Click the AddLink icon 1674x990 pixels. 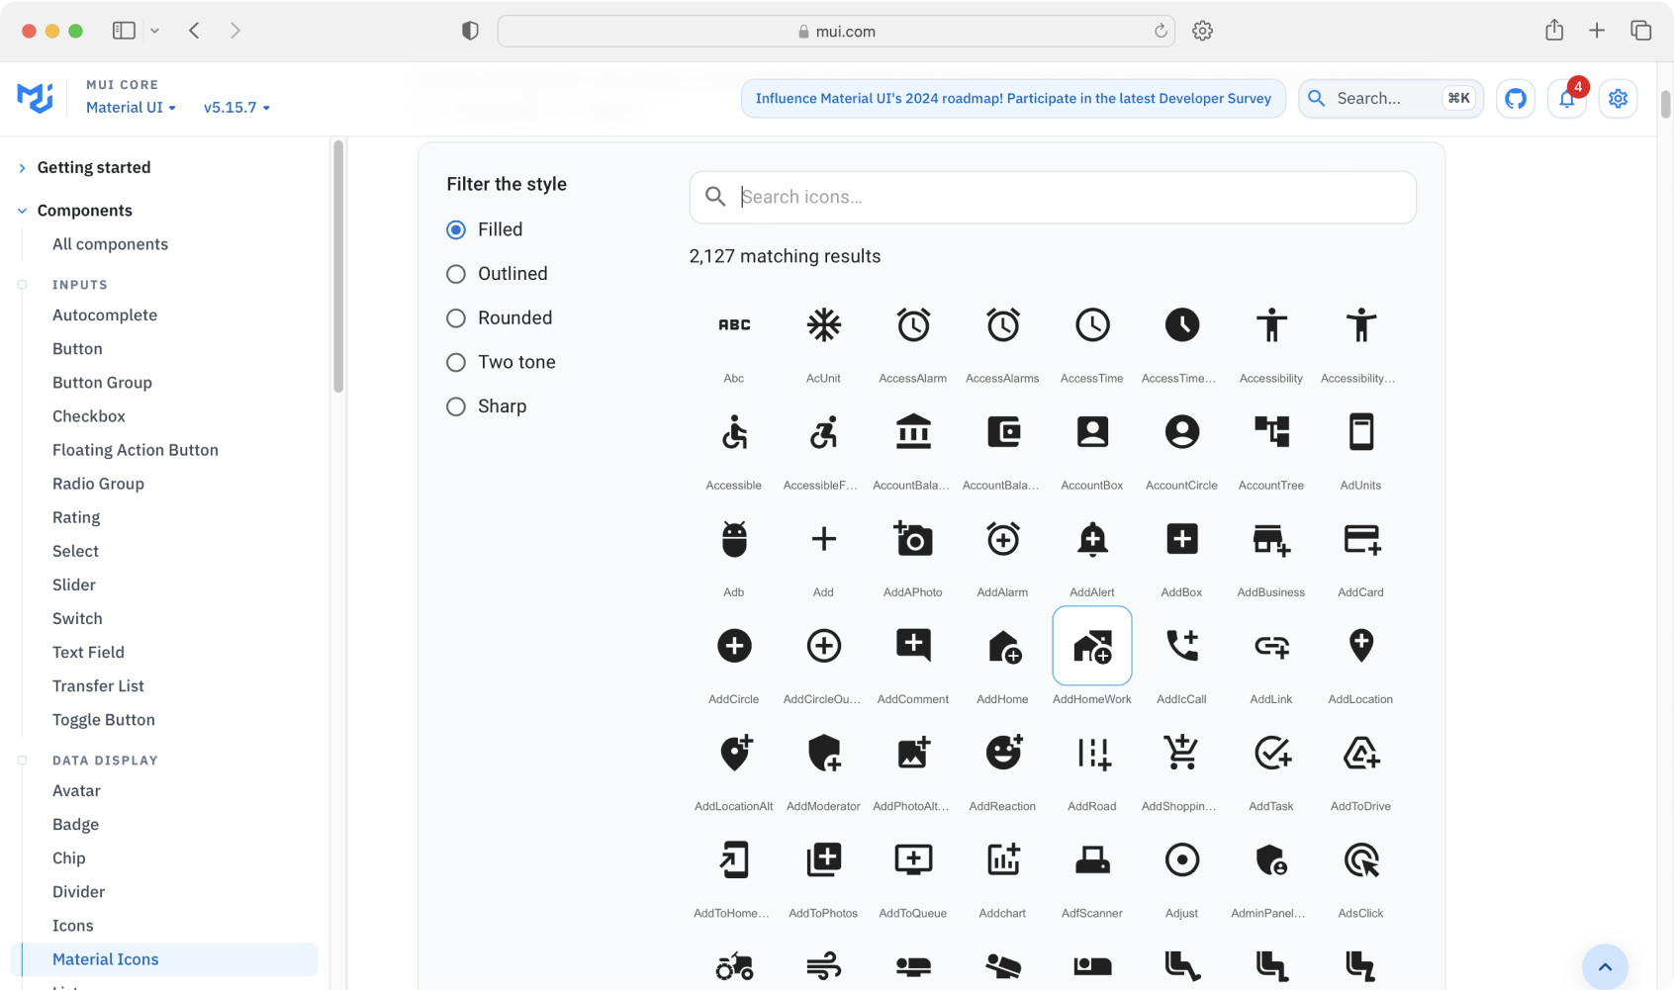pos(1271,646)
